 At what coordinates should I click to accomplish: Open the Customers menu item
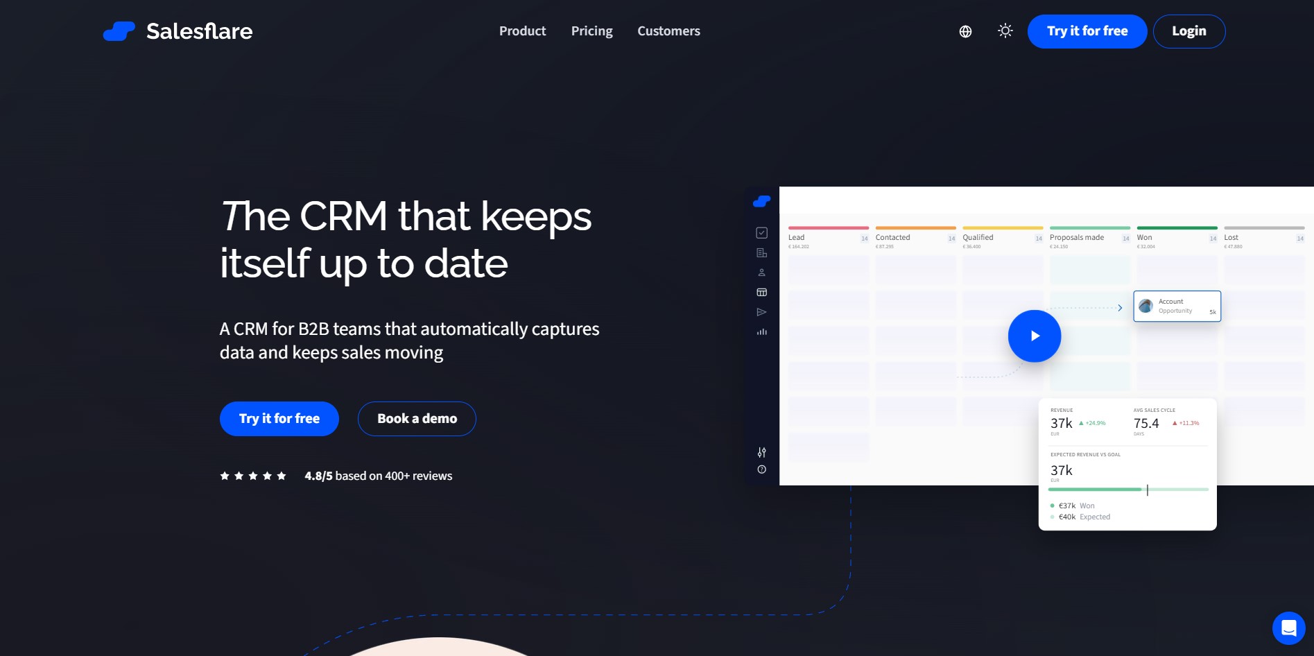[x=668, y=31]
